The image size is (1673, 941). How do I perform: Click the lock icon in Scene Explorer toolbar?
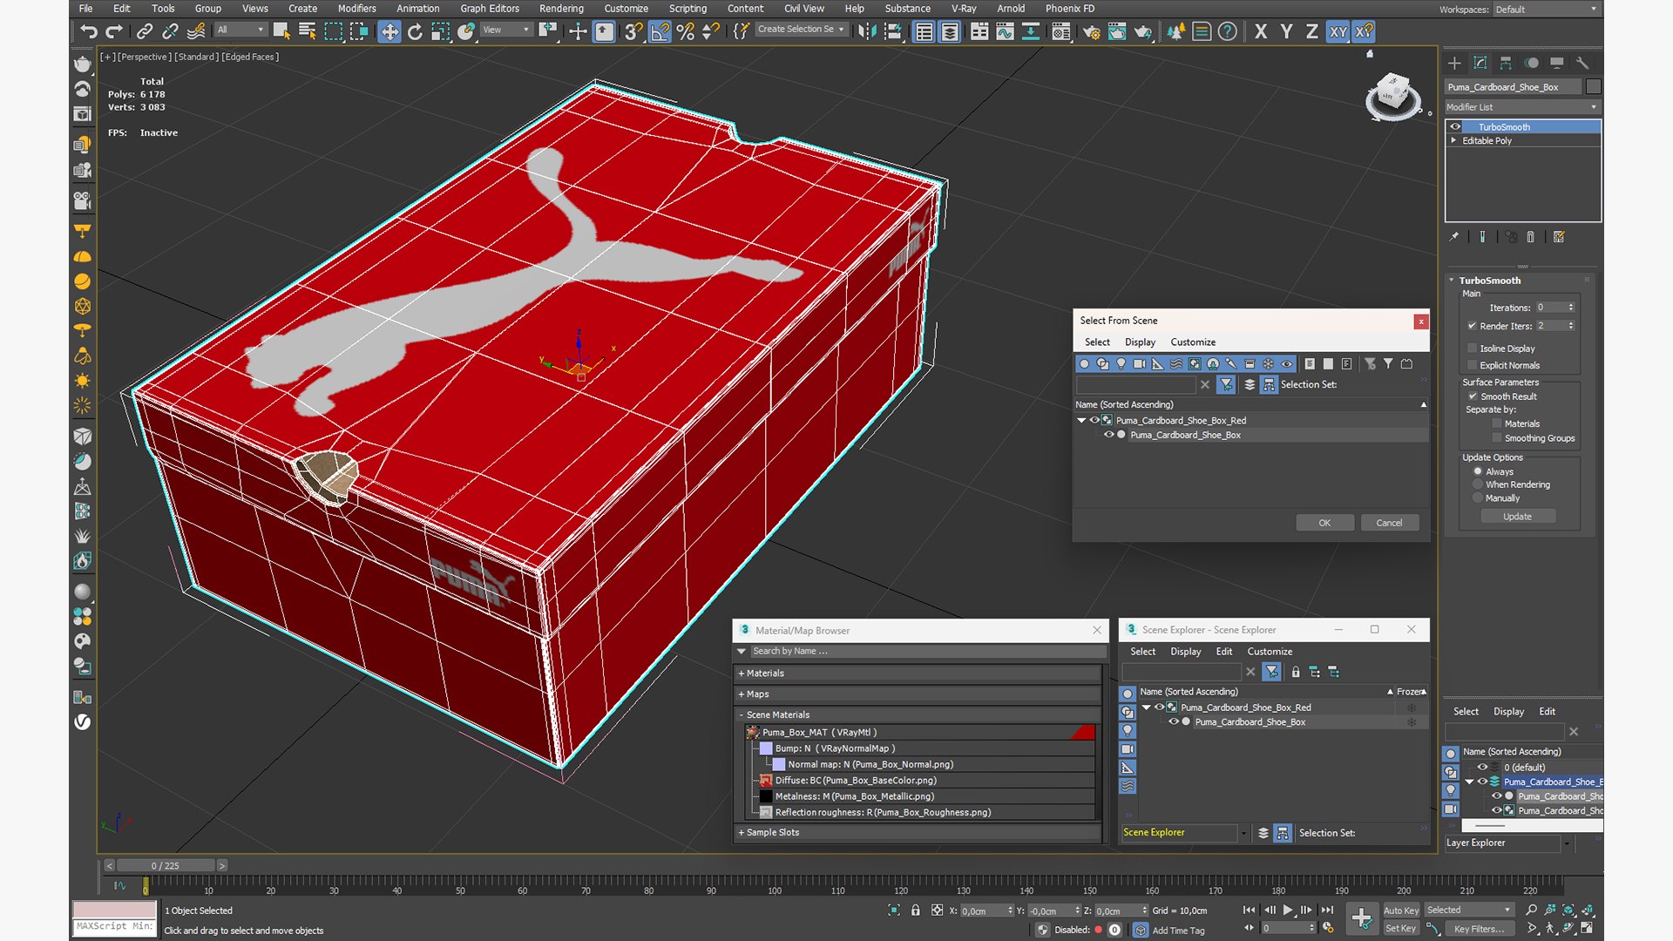click(1296, 672)
